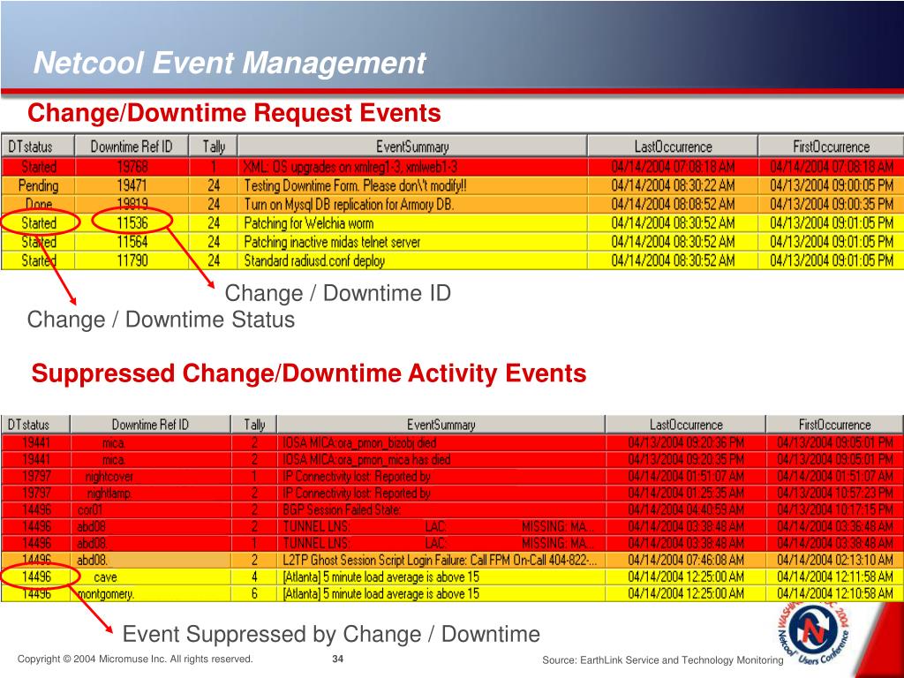Open Turn on Mysql DB replication event
Viewport: 904px width, 678px height.
click(x=349, y=204)
